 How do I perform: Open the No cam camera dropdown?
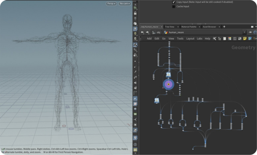coord(125,3)
